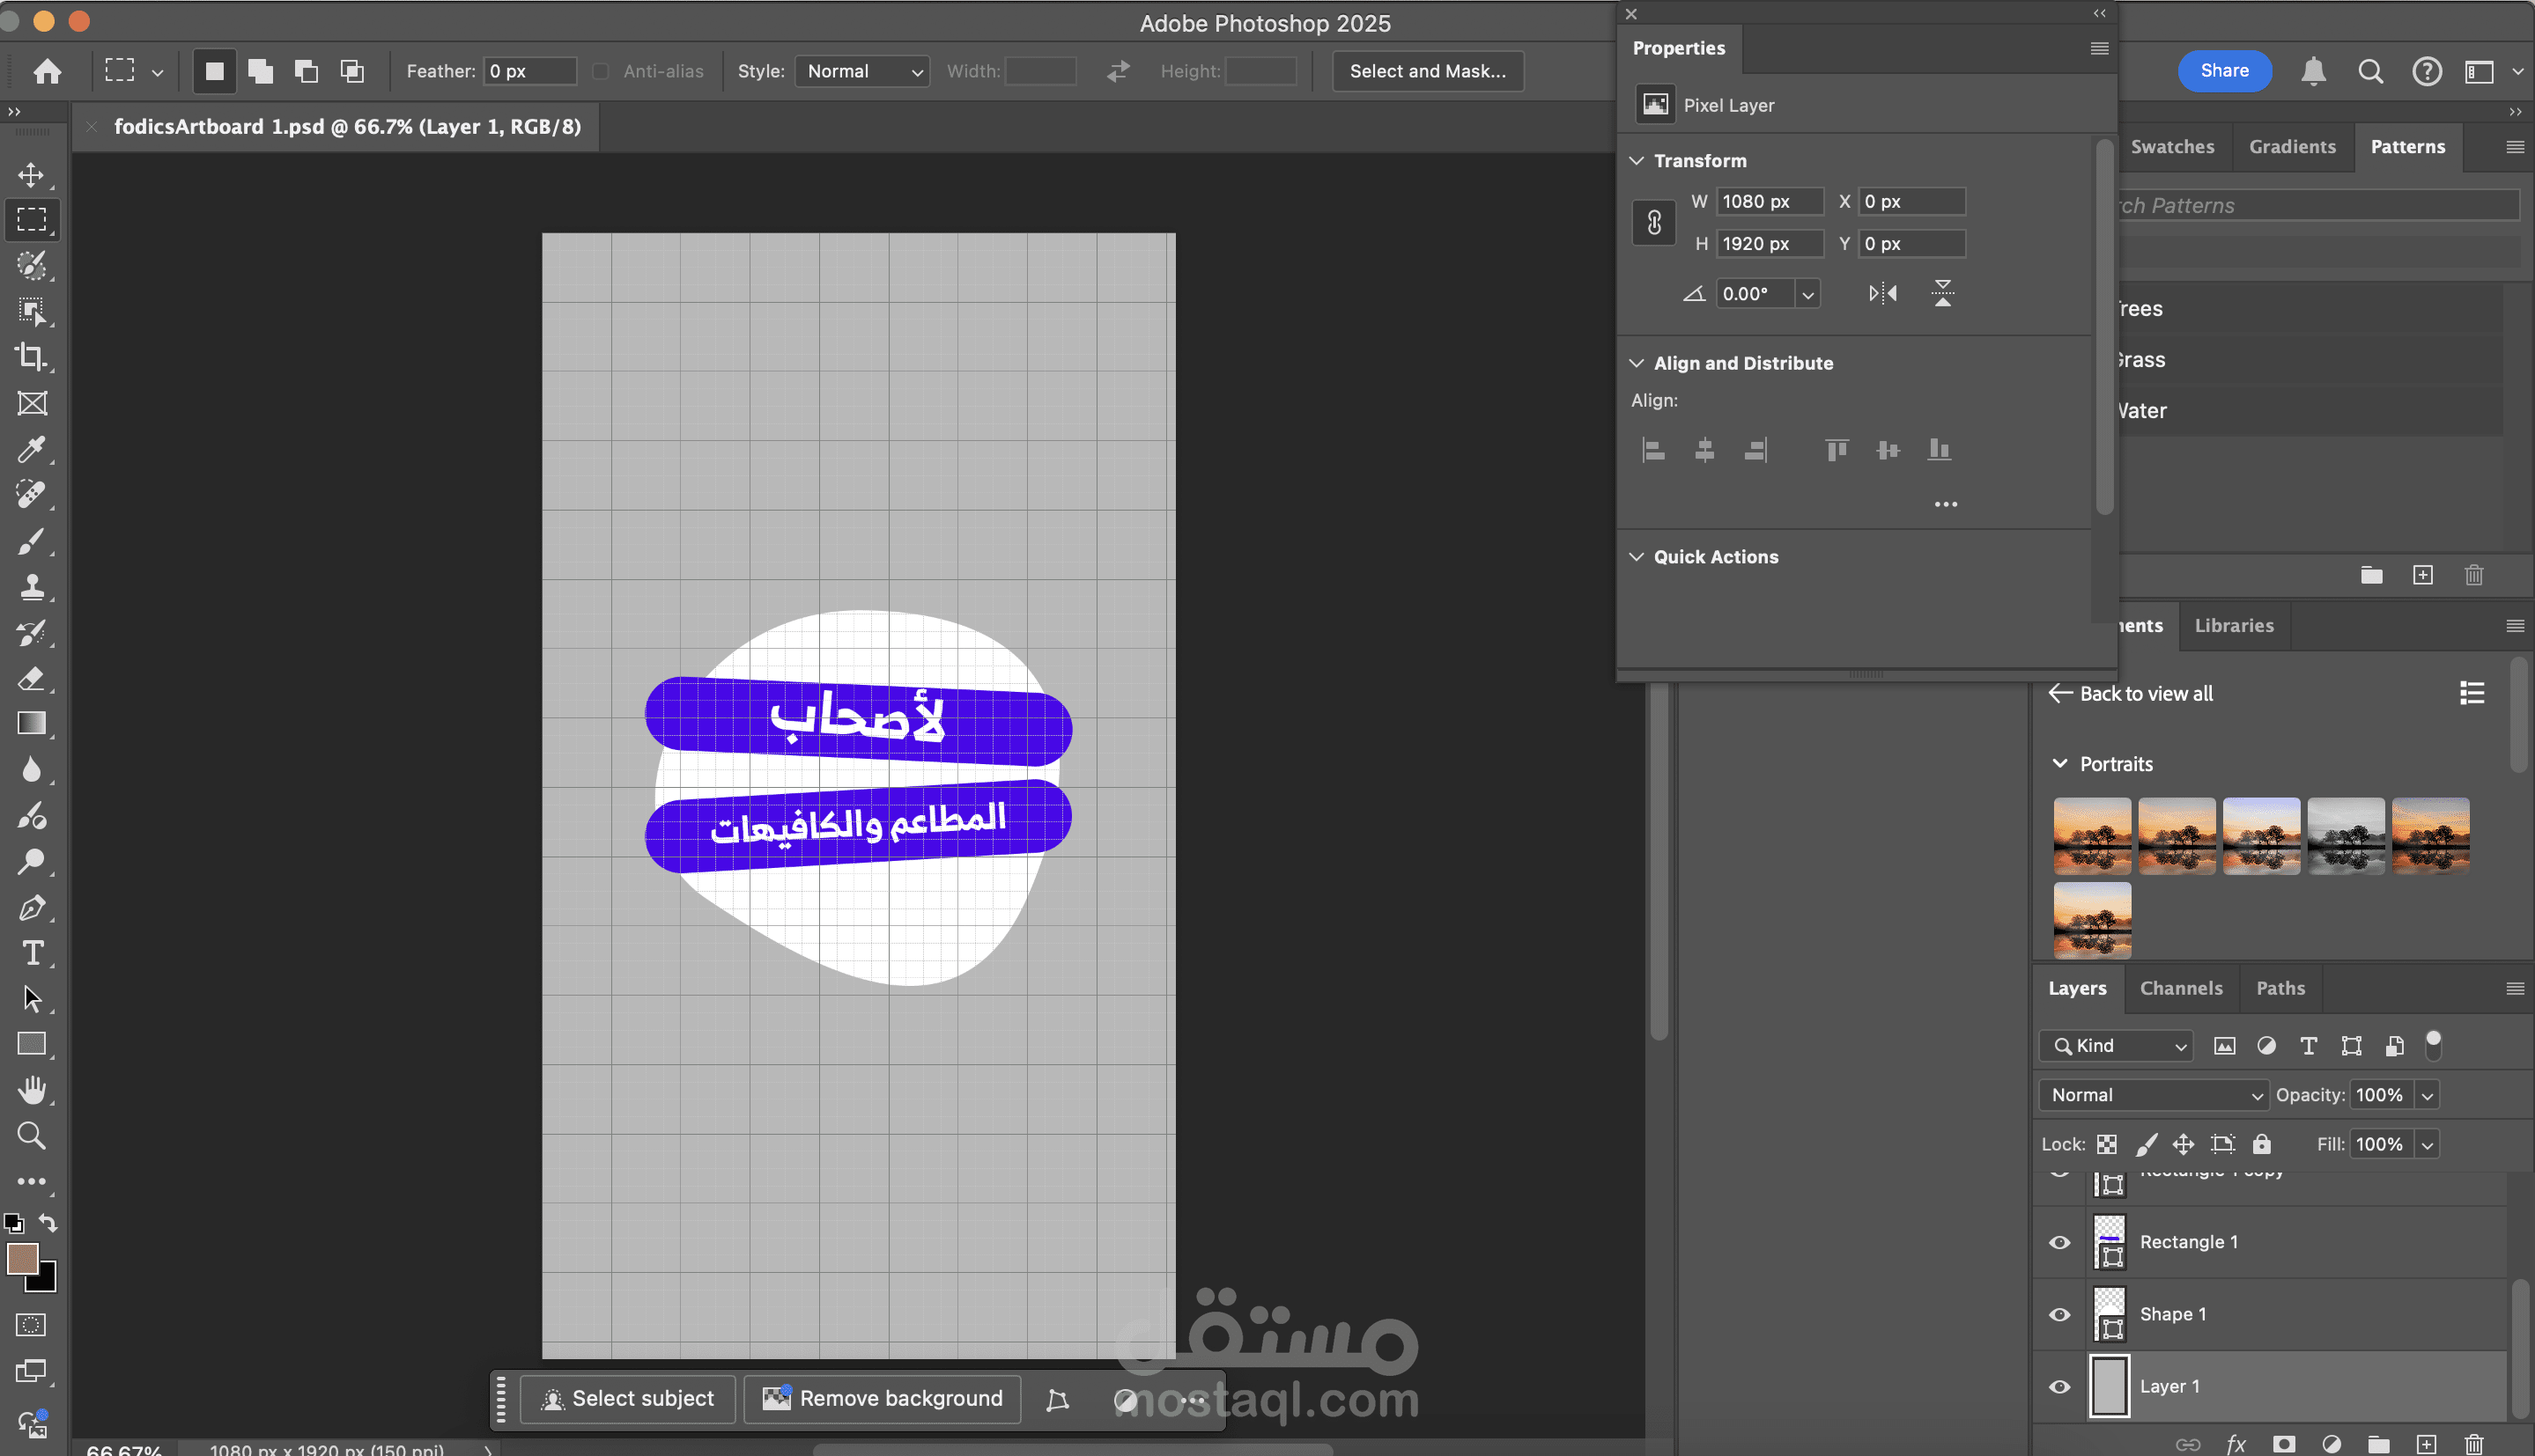Swap foreground and background colors

point(48,1222)
